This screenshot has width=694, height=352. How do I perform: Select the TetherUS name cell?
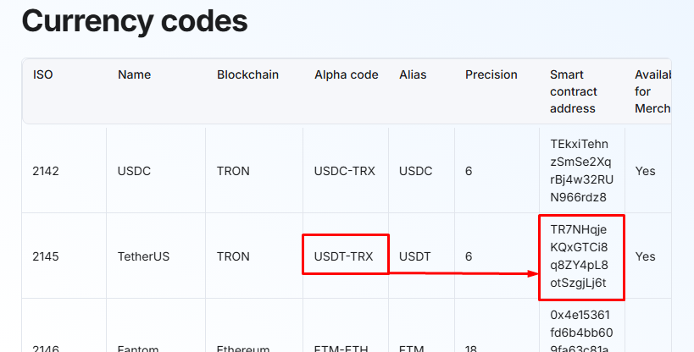143,256
